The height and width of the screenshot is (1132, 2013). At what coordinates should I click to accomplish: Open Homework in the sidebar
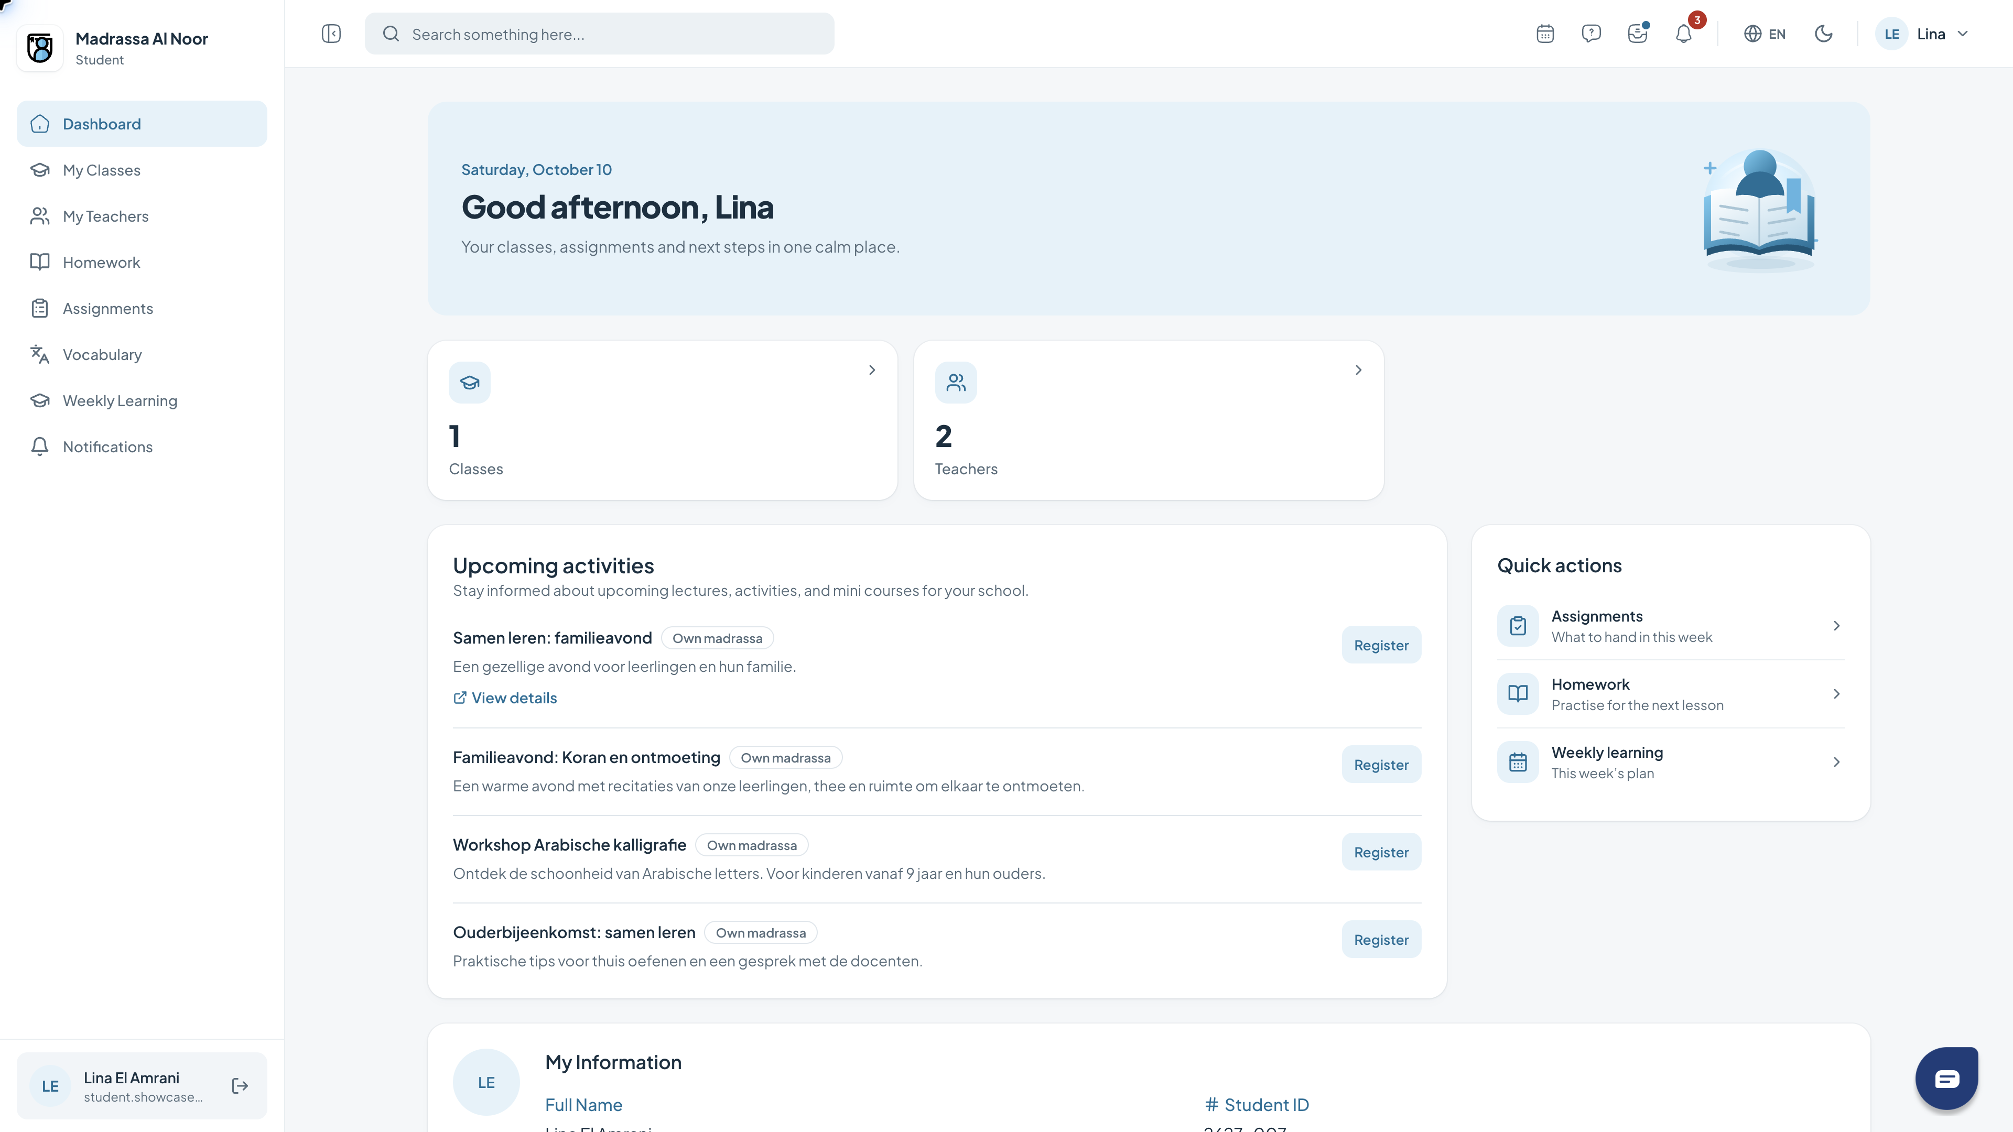(x=142, y=262)
